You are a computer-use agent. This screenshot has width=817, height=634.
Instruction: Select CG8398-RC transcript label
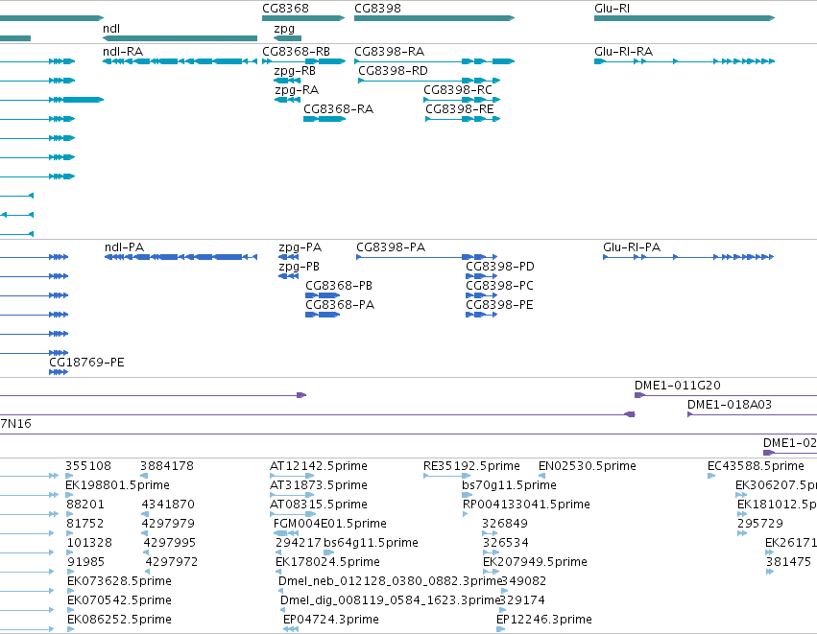tap(458, 90)
